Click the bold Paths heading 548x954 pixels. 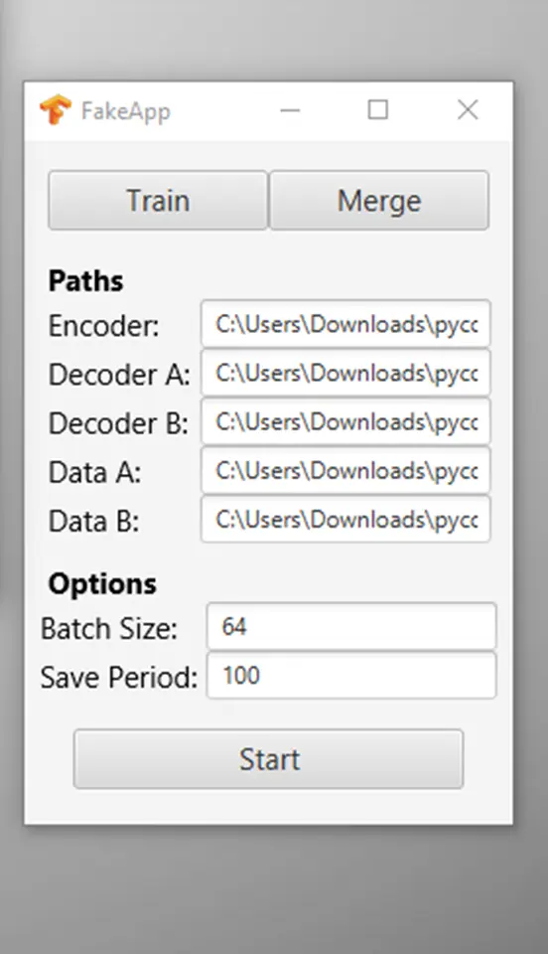(x=85, y=280)
